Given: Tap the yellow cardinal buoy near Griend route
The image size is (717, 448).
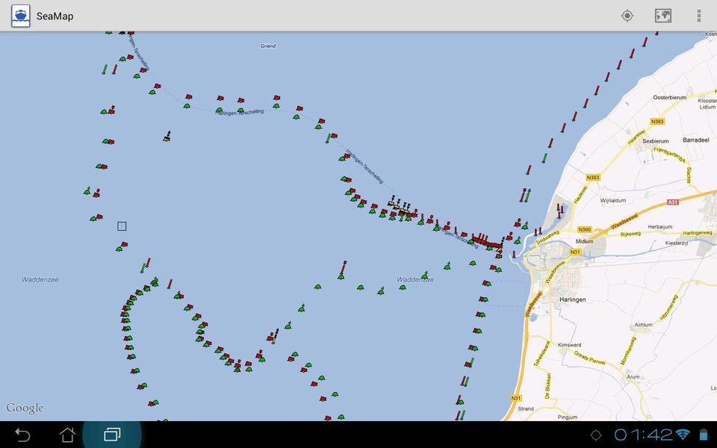Looking at the screenshot, I should point(167,136).
